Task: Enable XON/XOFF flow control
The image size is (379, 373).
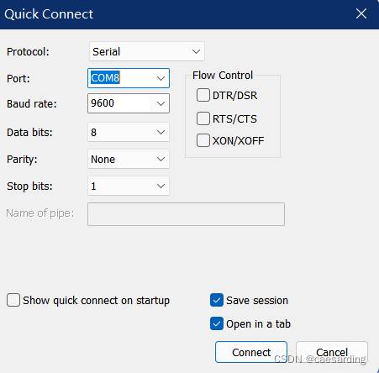Action: tap(203, 140)
